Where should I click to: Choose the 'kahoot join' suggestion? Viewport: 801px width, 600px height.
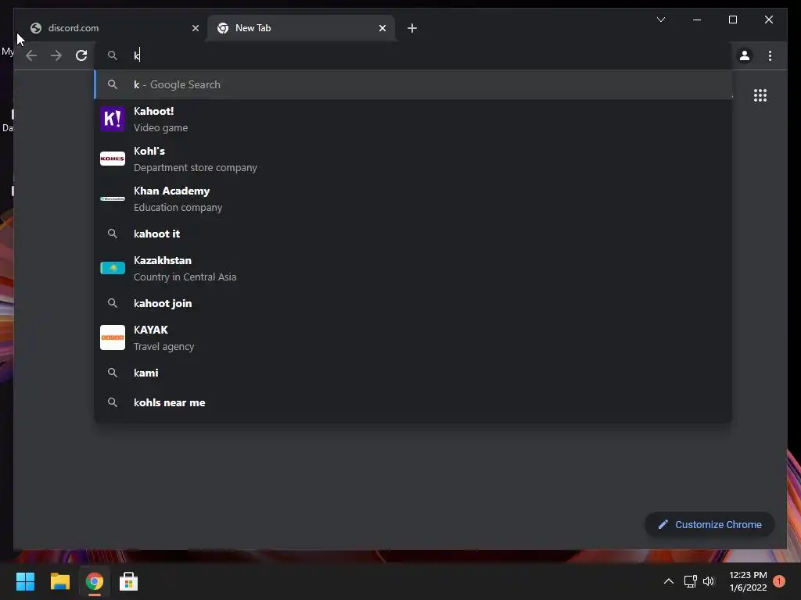[413, 303]
